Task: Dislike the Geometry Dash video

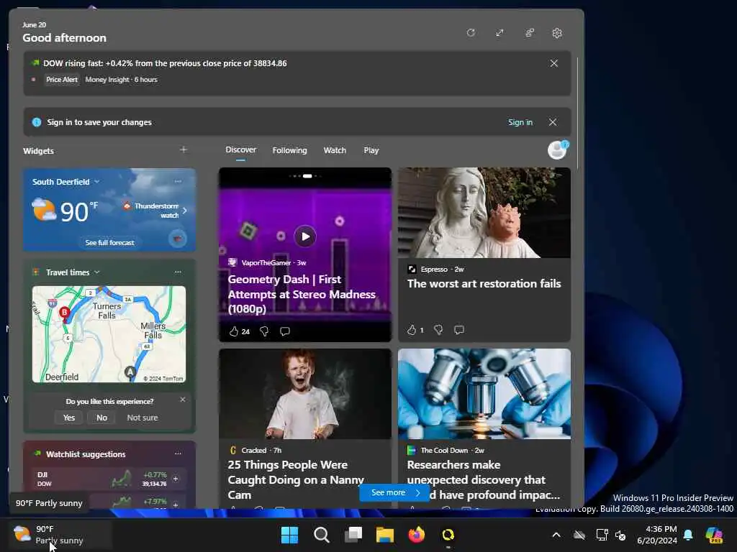Action: click(x=264, y=331)
